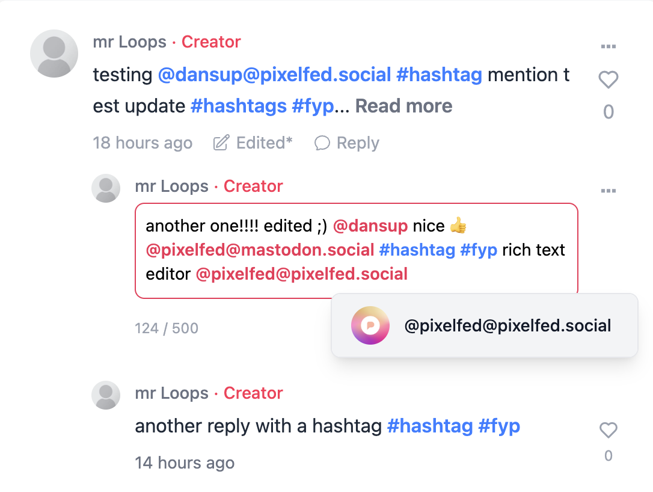Click the '14 hours ago' timestamp
This screenshot has width=653, height=492.
[185, 463]
